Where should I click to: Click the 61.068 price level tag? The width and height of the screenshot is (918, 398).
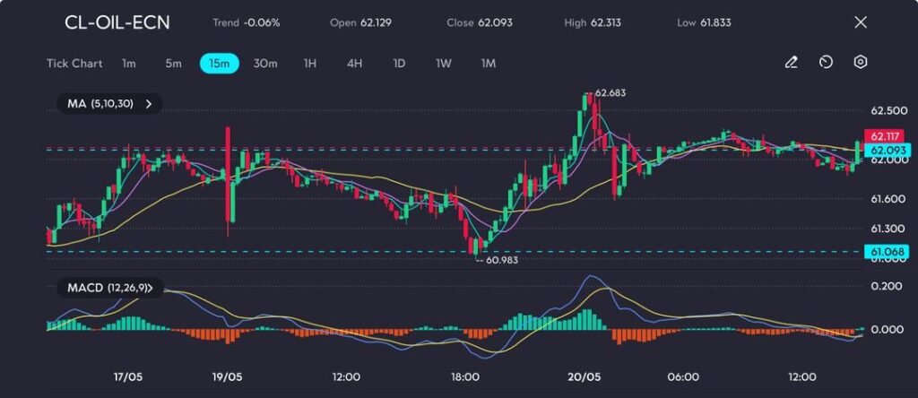pos(884,253)
